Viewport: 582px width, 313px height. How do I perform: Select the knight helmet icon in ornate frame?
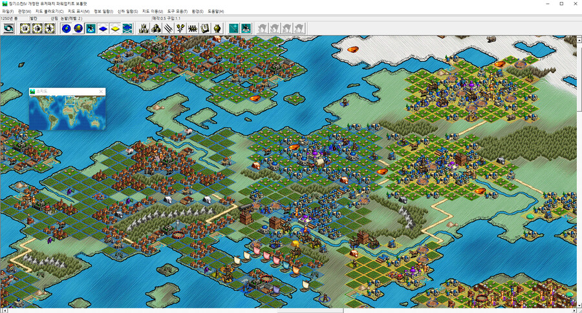pos(38,28)
